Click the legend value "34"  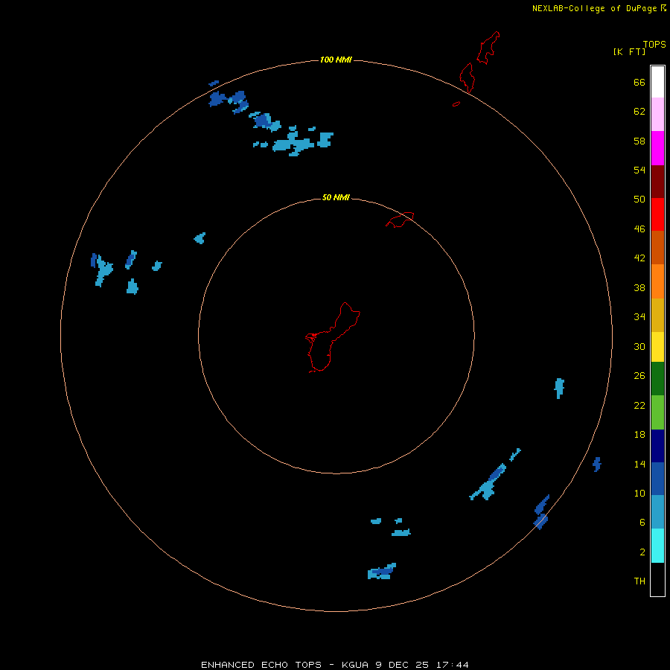point(639,317)
